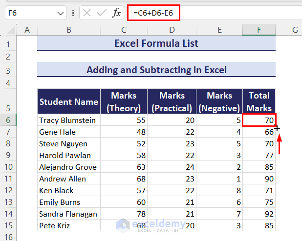Click the Insert Function fx icon

pos(116,13)
